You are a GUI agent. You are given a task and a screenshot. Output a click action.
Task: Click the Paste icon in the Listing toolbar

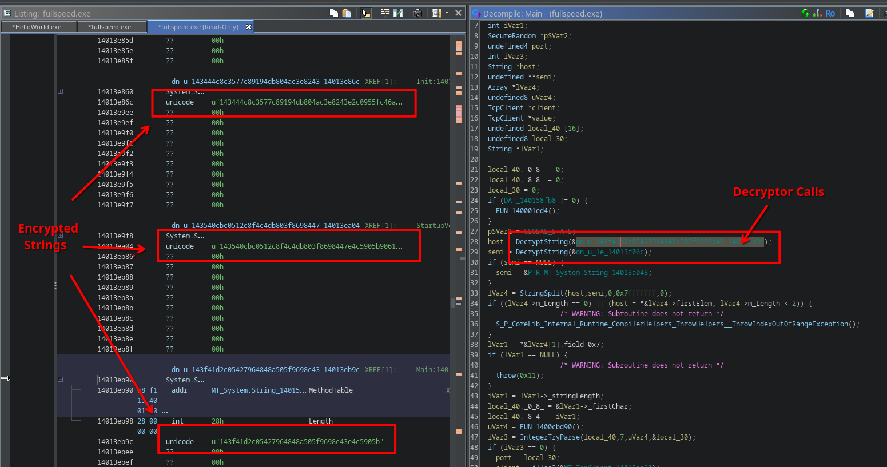tap(347, 13)
